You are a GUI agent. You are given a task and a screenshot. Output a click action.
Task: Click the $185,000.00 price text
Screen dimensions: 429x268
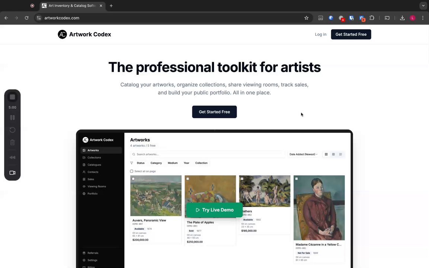point(249,231)
